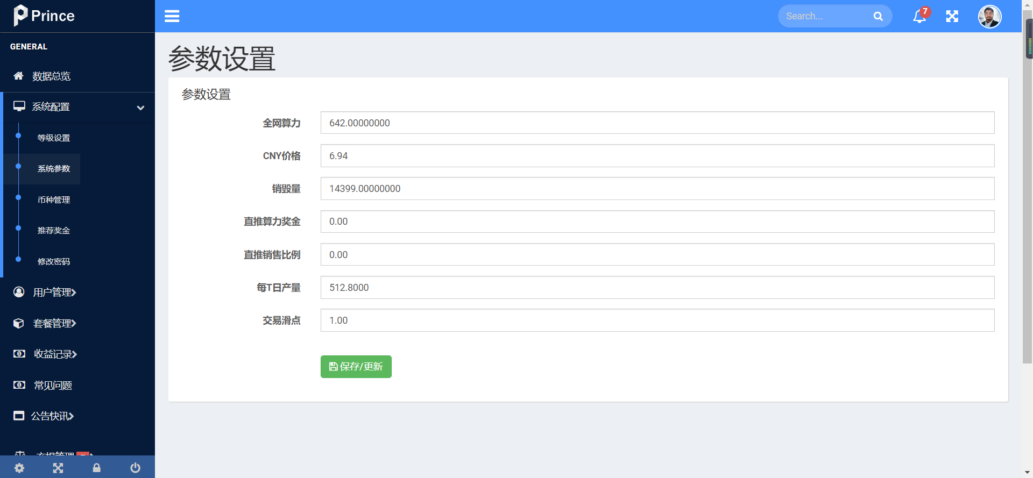Viewport: 1033px width, 478px height.
Task: Focus the 直推算力奖金 input field
Action: (x=657, y=222)
